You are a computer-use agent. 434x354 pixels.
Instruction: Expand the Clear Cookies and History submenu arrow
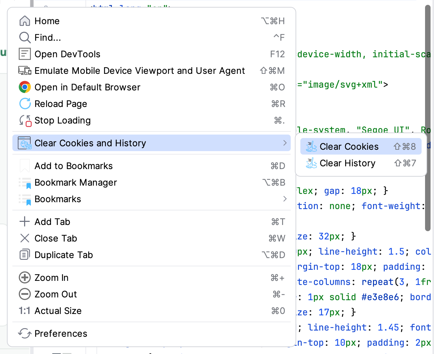pyautogui.click(x=285, y=143)
